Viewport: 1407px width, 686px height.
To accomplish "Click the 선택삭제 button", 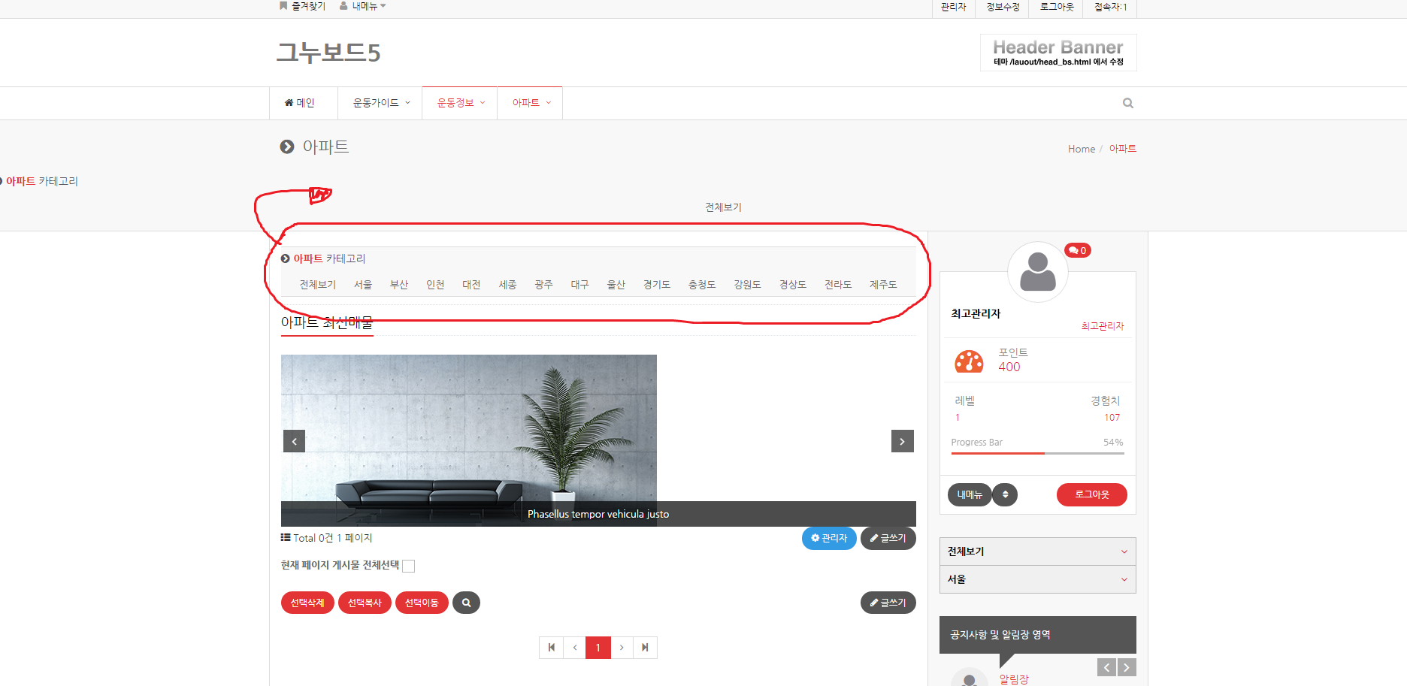I will pyautogui.click(x=307, y=603).
